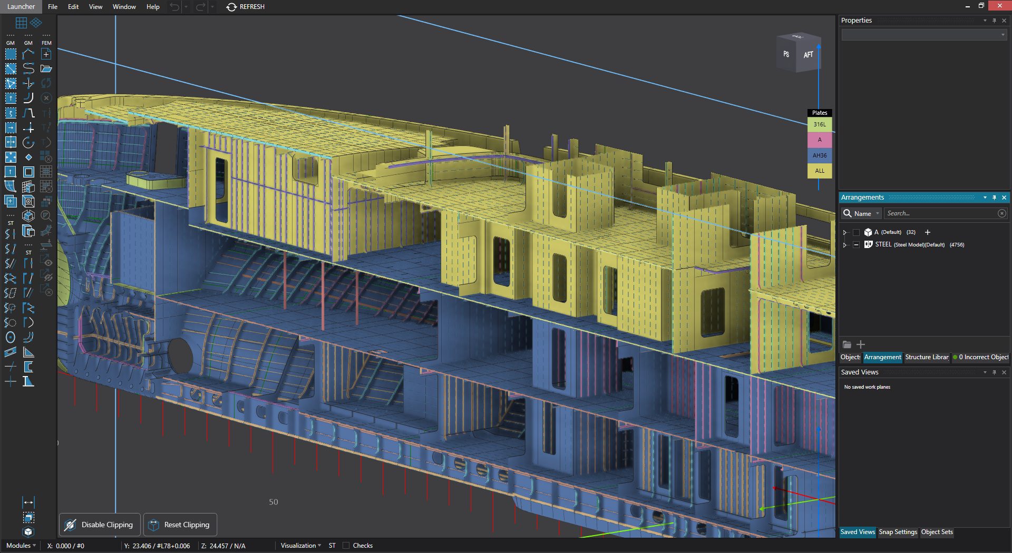Viewport: 1012px width, 553px height.
Task: Select the rectangular selection tool in the toolbar
Action: pos(11,53)
